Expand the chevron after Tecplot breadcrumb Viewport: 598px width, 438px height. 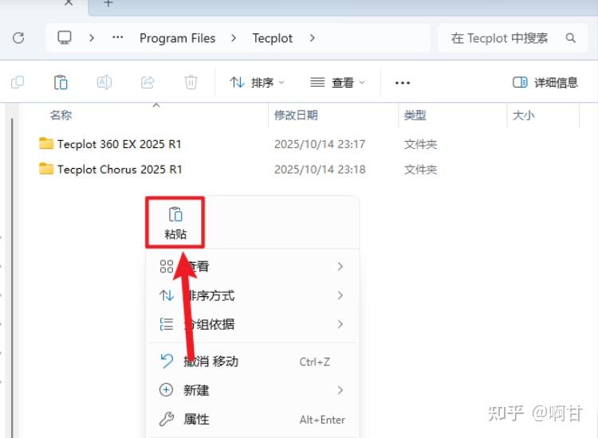point(313,38)
